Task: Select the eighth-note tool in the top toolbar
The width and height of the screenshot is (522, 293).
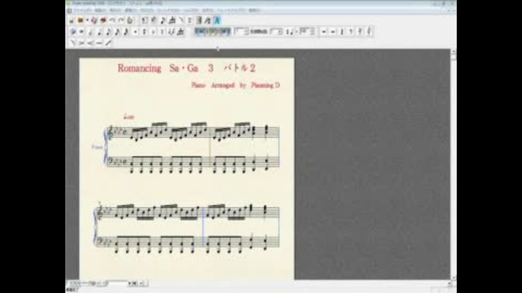Action: [x=163, y=21]
